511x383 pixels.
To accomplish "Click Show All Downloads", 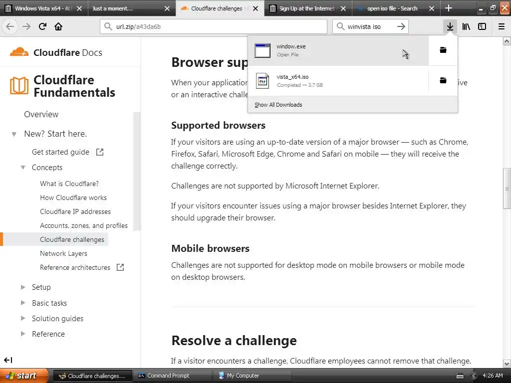I will [278, 105].
